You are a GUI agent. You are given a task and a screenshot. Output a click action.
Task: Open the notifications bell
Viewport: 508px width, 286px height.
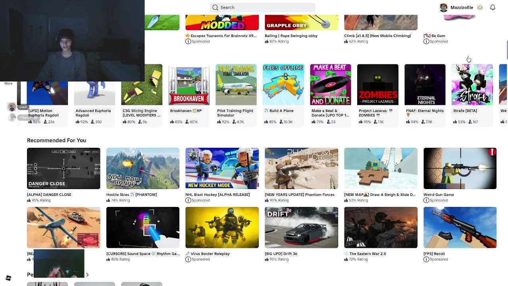[493, 8]
